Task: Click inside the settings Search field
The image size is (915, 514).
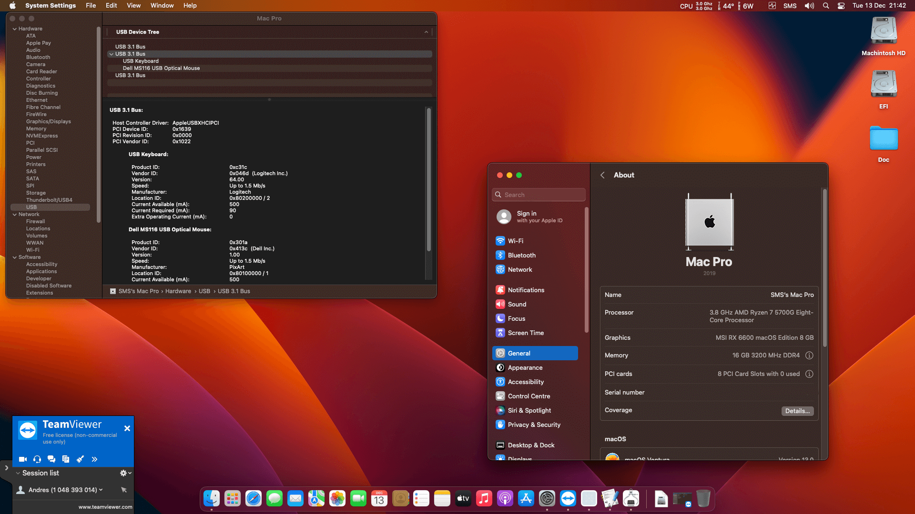Action: tap(539, 195)
